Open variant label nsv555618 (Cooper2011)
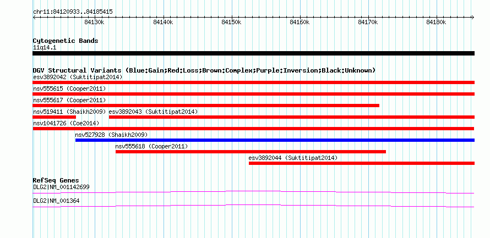Screen dimensions: 490x238 tap(151, 146)
